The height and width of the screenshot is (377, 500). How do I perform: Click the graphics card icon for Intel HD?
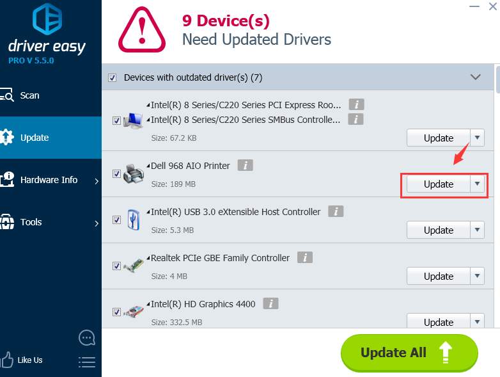click(133, 312)
